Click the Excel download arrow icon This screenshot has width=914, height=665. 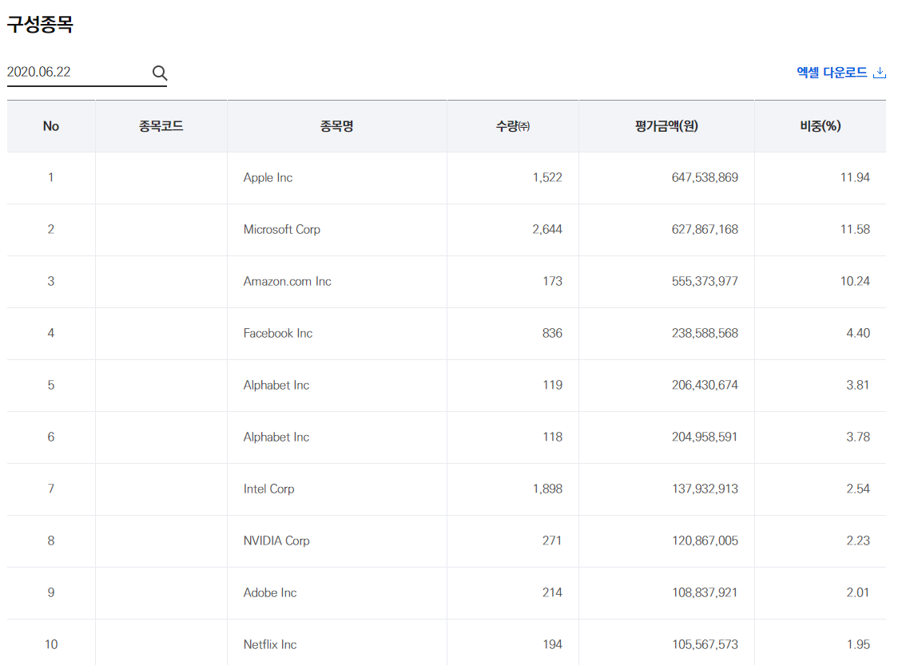click(880, 73)
